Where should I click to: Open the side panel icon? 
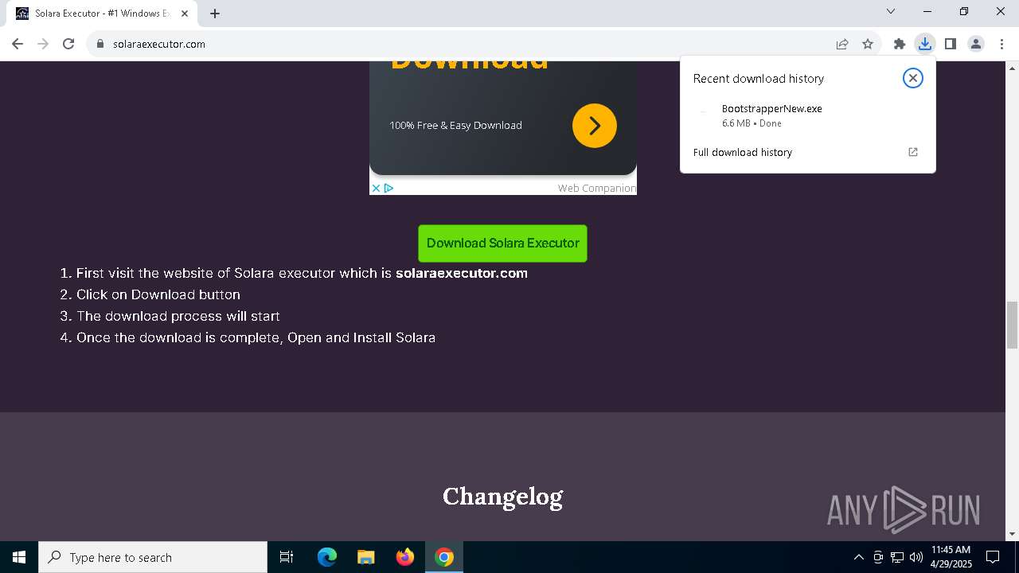point(951,44)
